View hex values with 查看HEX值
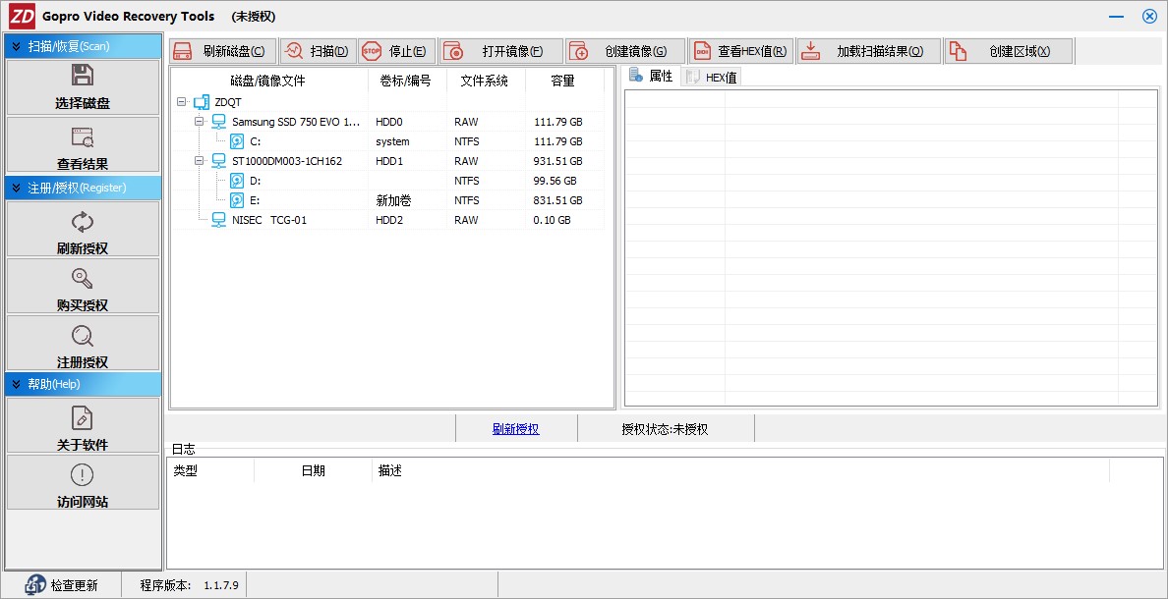The image size is (1168, 599). 741,52
